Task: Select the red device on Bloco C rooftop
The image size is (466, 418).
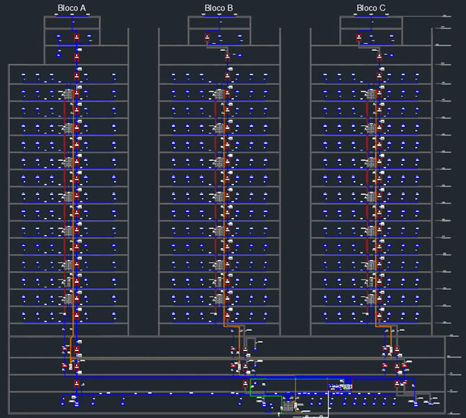Action: [x=359, y=38]
